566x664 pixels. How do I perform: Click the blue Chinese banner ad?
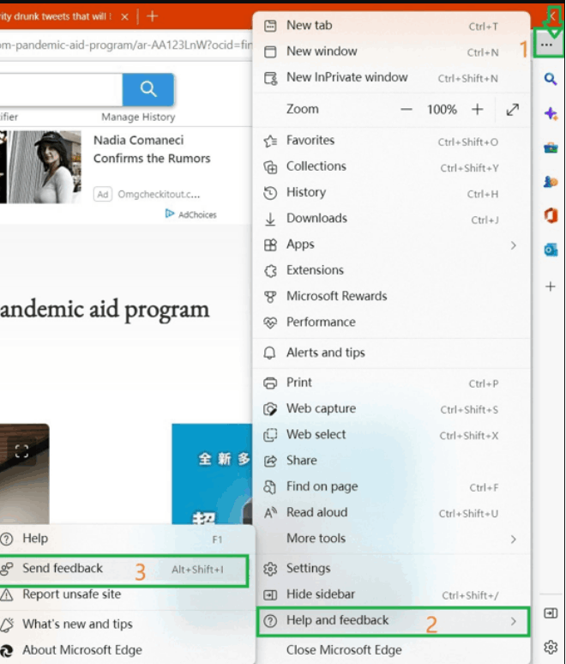point(212,474)
